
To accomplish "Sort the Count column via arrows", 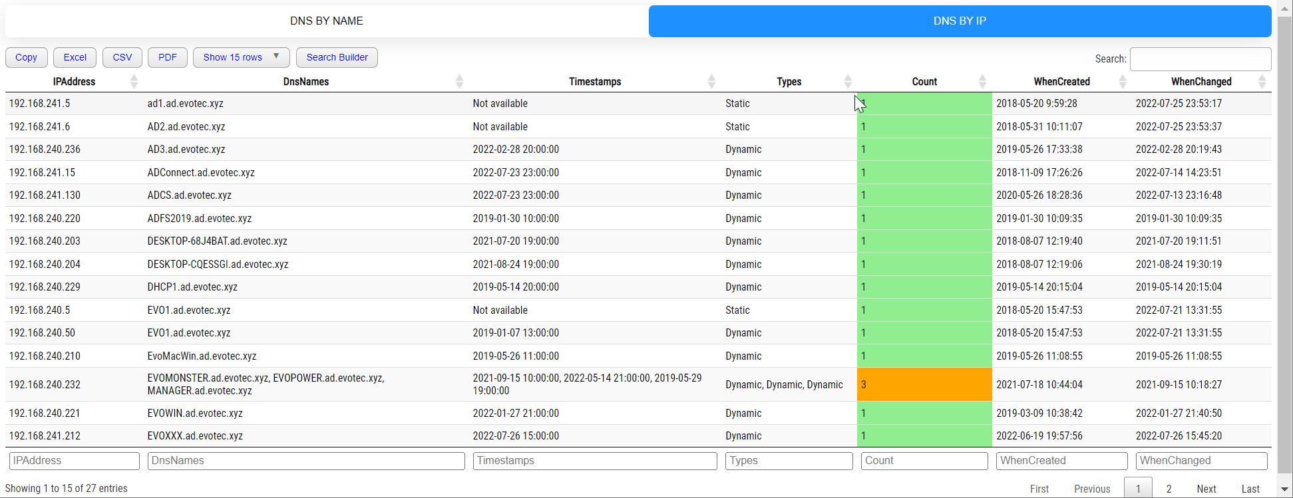I will [x=982, y=82].
